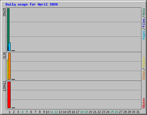
Task: Click green weekend day label 19
Action: point(86,112)
